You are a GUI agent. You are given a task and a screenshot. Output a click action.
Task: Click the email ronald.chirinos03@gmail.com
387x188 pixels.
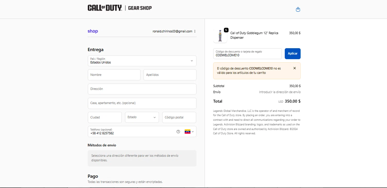172,31
